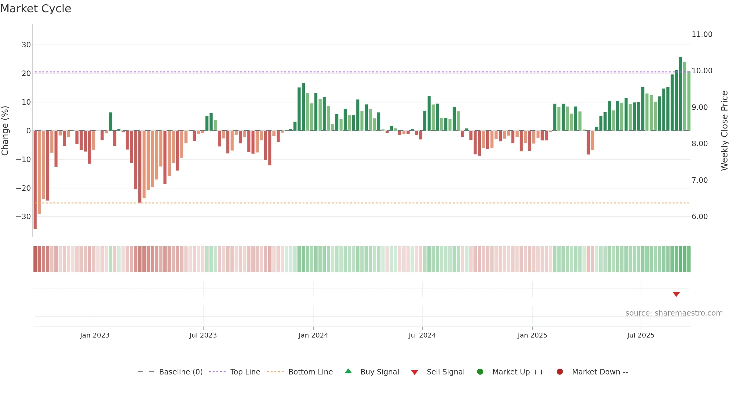Toggle the Bottom Line legend label
Image resolution: width=733 pixels, height=412 pixels.
click(x=311, y=372)
